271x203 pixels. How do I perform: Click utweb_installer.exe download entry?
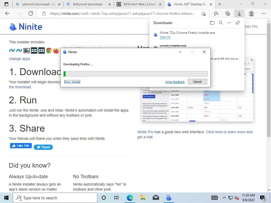pos(173,46)
